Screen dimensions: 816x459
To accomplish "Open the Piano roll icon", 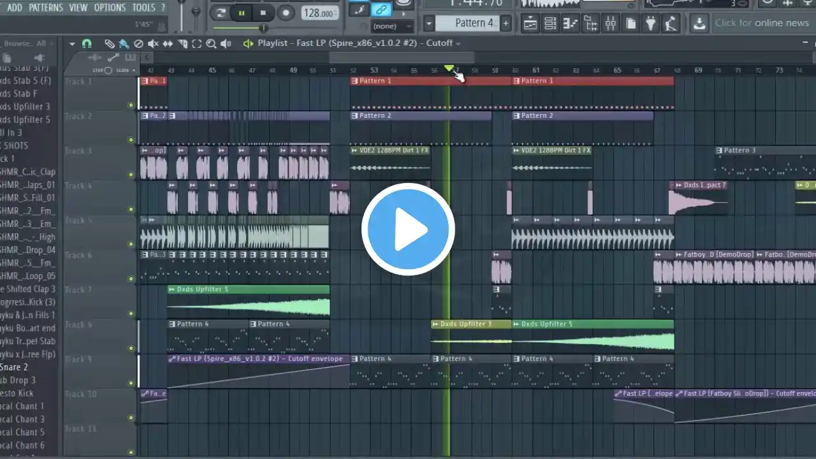I will (570, 24).
